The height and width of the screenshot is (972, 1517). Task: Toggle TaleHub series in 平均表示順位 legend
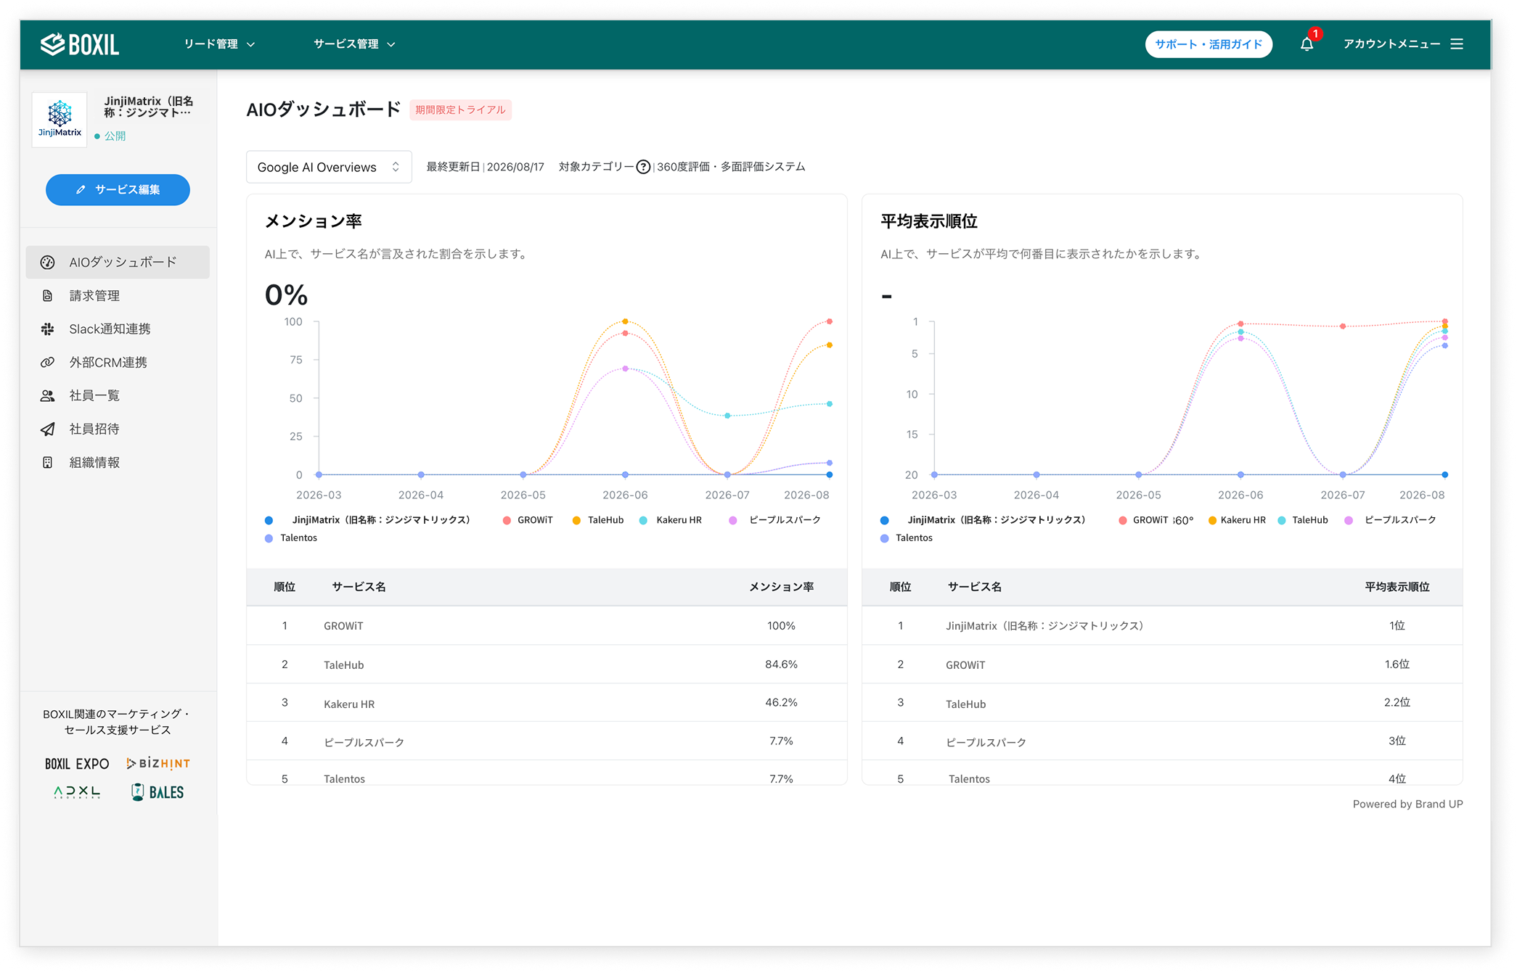tap(1303, 520)
